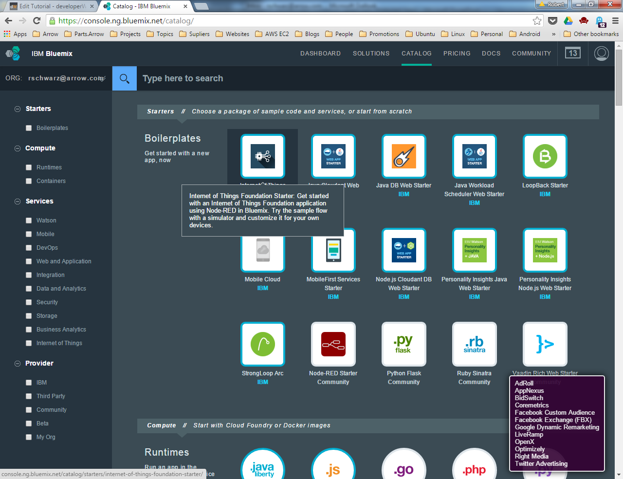Open the PRICING nav item

(x=457, y=54)
